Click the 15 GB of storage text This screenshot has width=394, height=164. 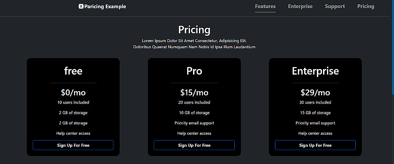[x=315, y=113]
